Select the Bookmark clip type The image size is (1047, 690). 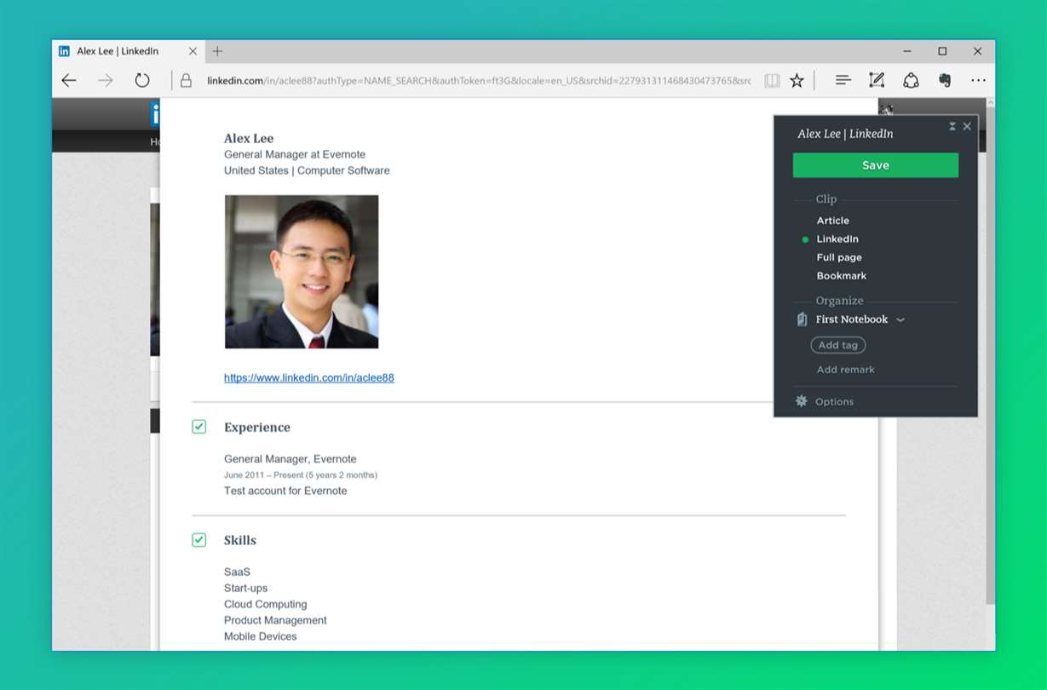tap(841, 276)
